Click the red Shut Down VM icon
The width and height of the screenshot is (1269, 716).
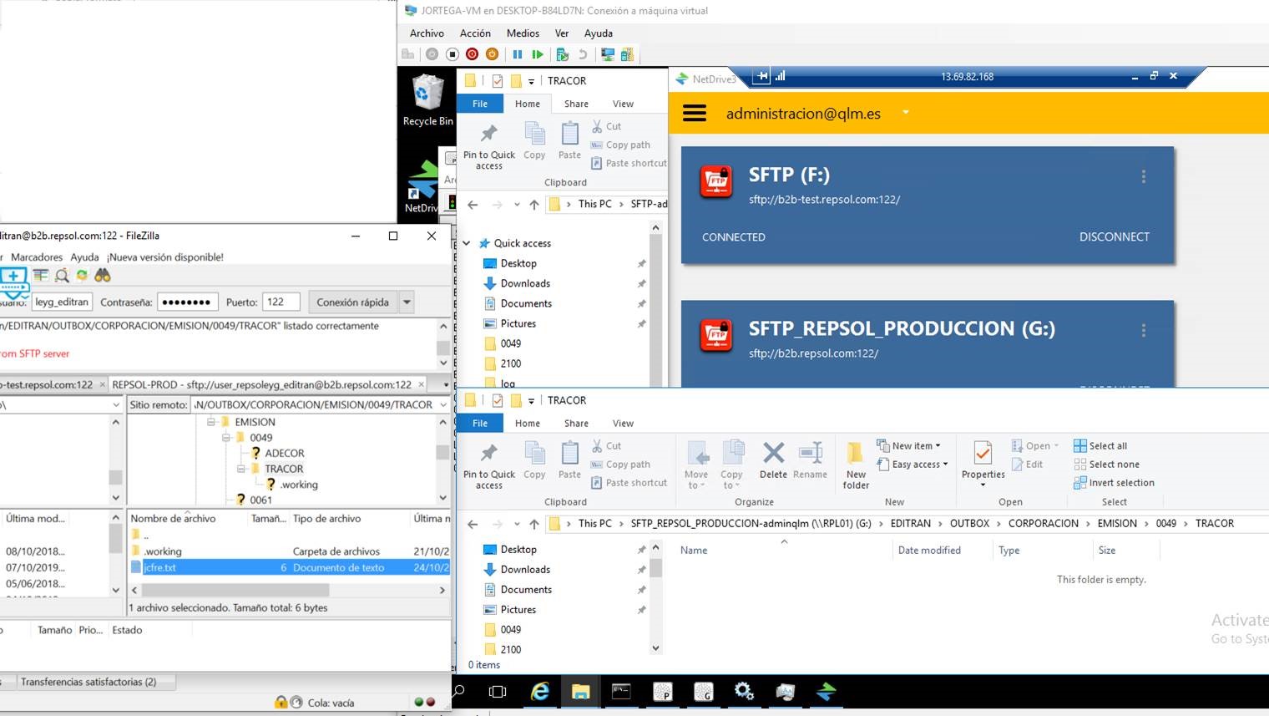click(x=473, y=54)
